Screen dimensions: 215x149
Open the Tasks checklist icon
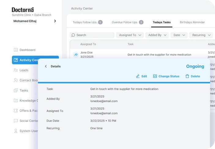click(16, 90)
